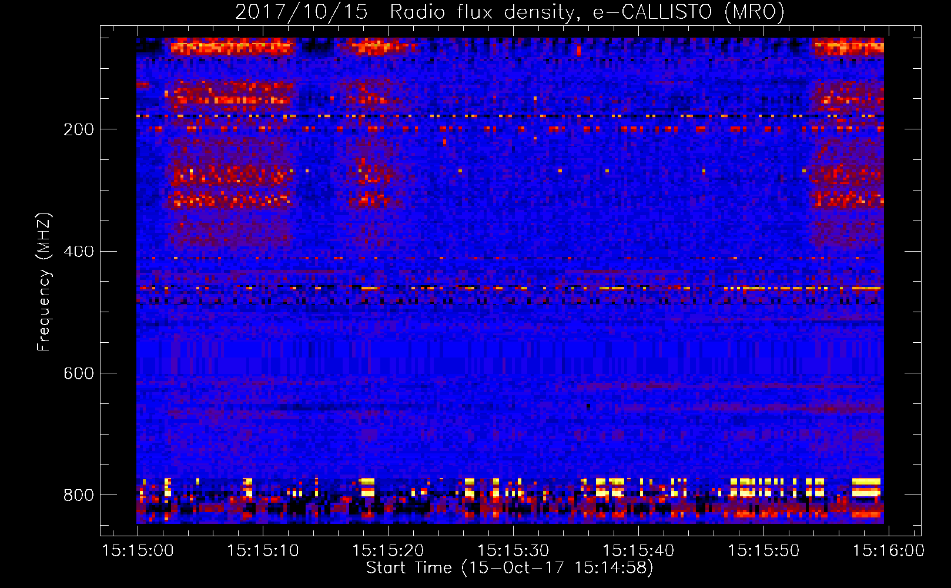This screenshot has width=951, height=588.
Task: Click the 15:15:00 time tick label
Action: pyautogui.click(x=138, y=551)
